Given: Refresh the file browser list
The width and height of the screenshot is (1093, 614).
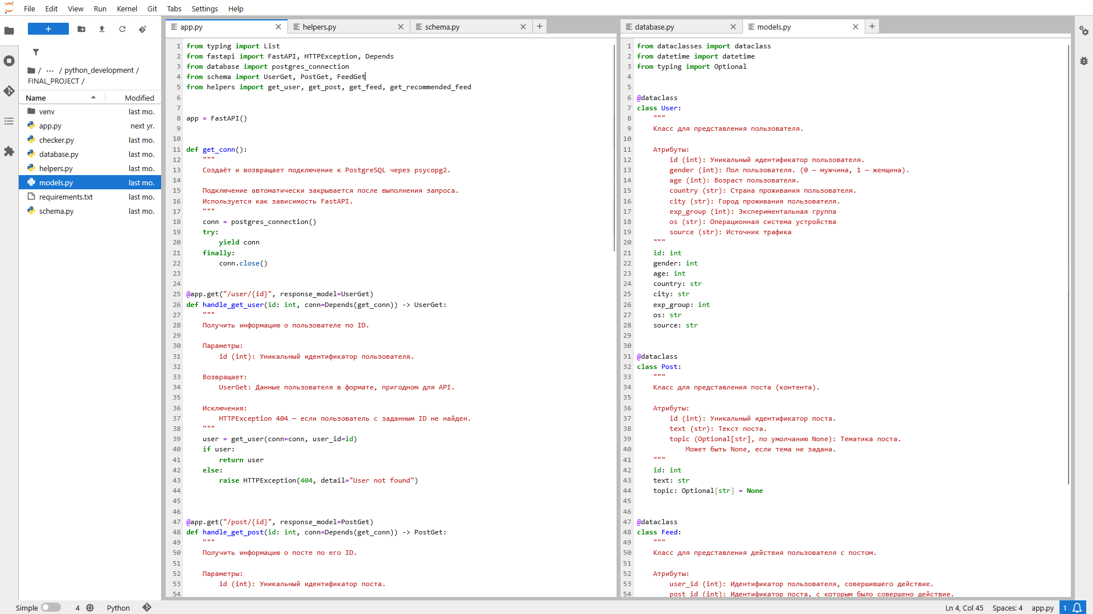Looking at the screenshot, I should click(x=122, y=29).
